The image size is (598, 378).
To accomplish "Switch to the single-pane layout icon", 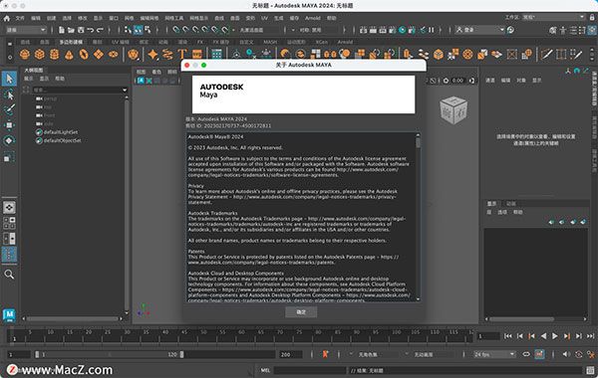I will [9, 208].
